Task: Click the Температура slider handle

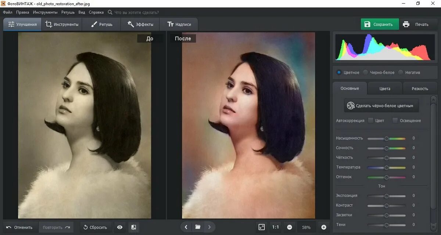Action: (387, 167)
